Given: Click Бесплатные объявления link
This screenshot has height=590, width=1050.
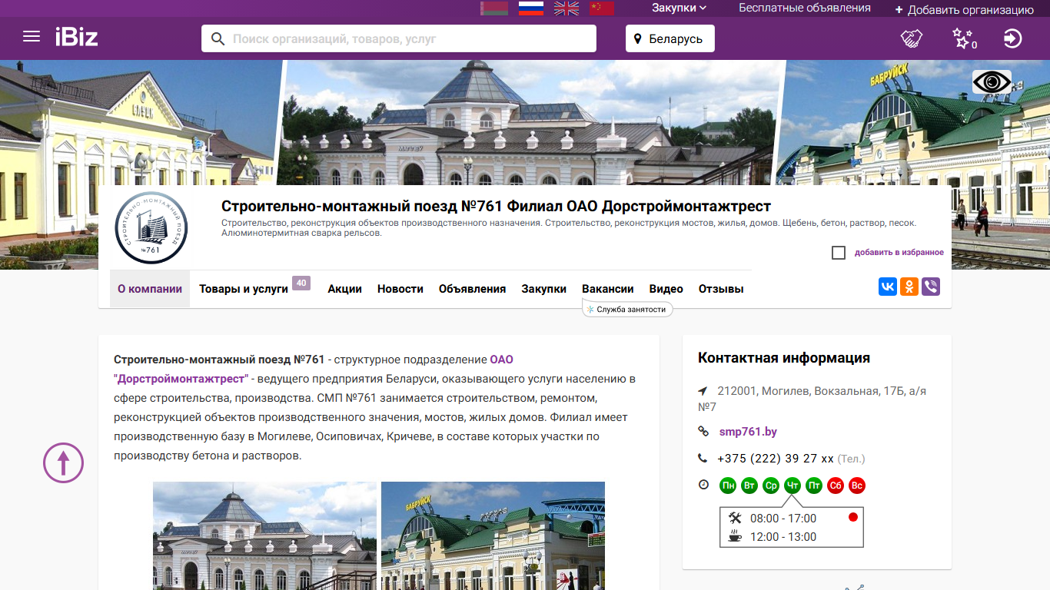Looking at the screenshot, I should pyautogui.click(x=805, y=8).
